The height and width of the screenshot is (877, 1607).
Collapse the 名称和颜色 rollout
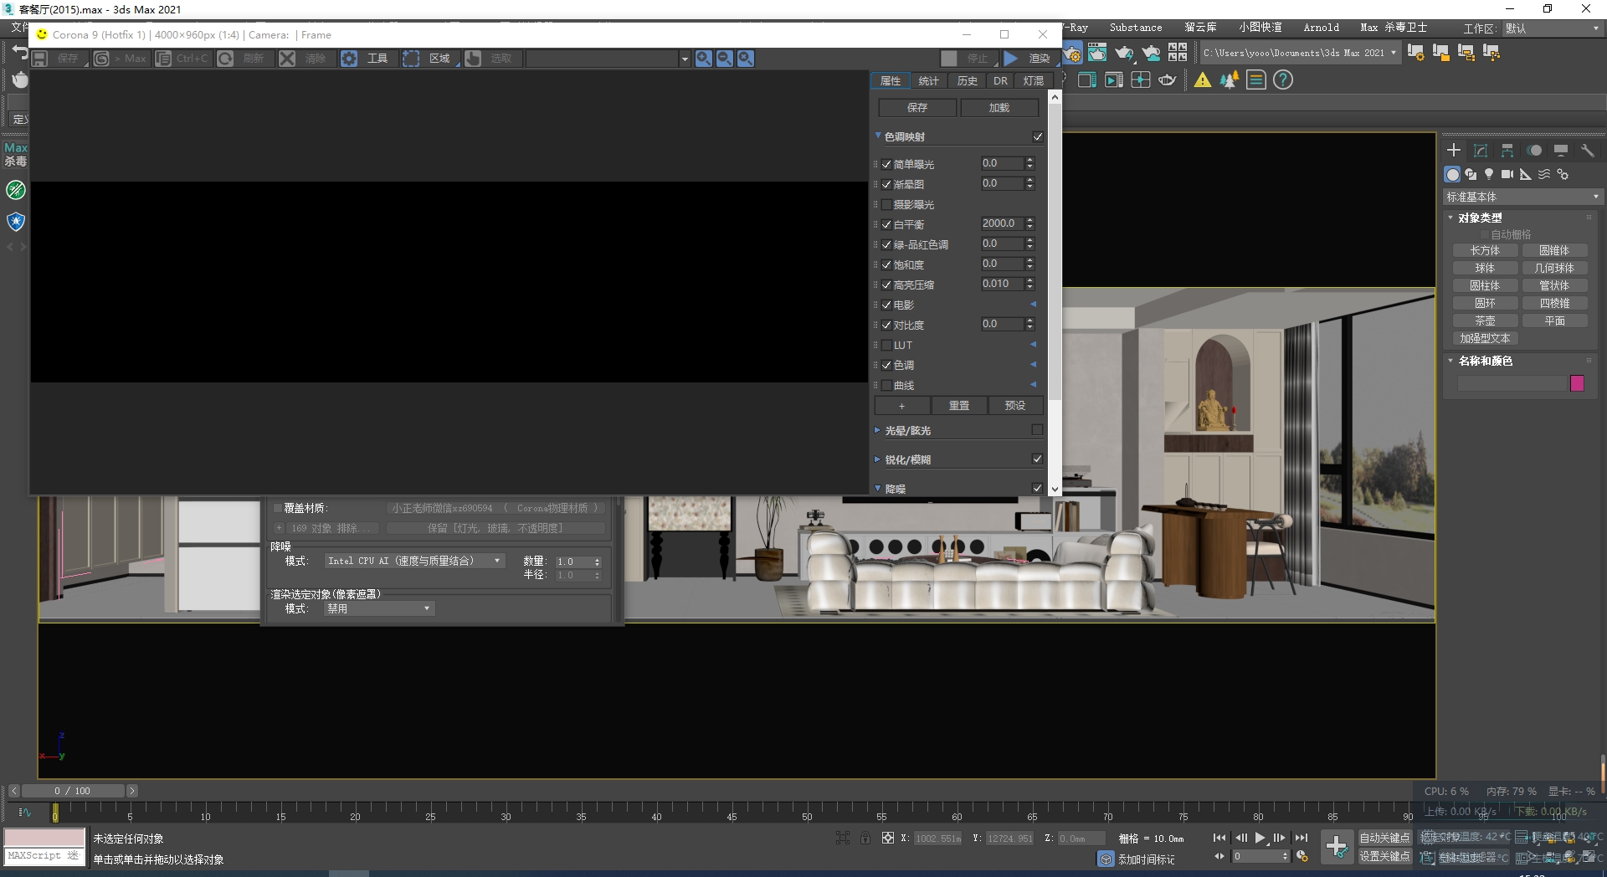[1450, 361]
